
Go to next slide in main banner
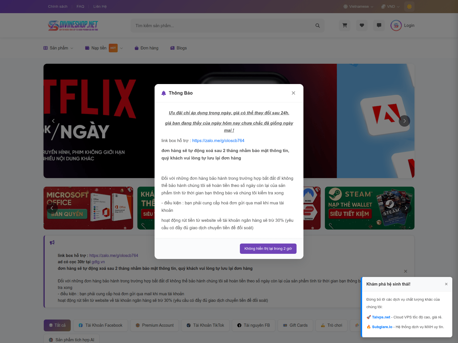[x=404, y=121]
